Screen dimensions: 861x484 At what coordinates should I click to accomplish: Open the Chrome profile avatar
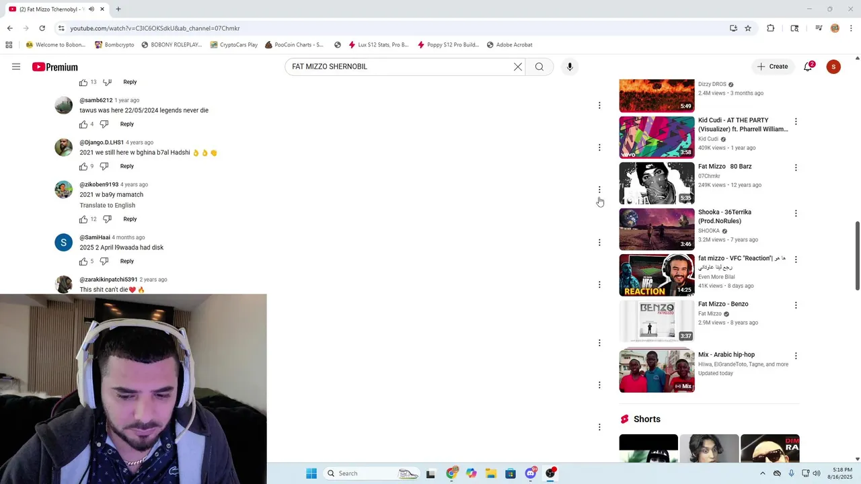tap(835, 28)
